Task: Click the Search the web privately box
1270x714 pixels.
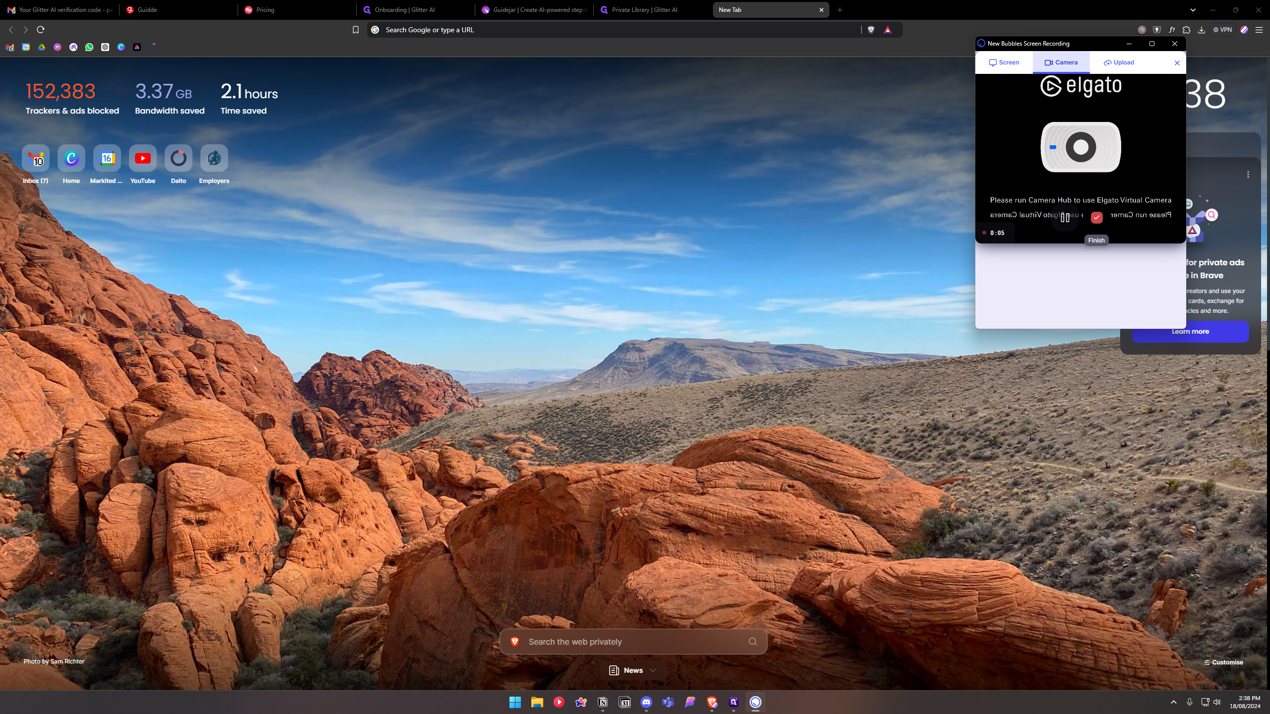Action: pos(633,642)
